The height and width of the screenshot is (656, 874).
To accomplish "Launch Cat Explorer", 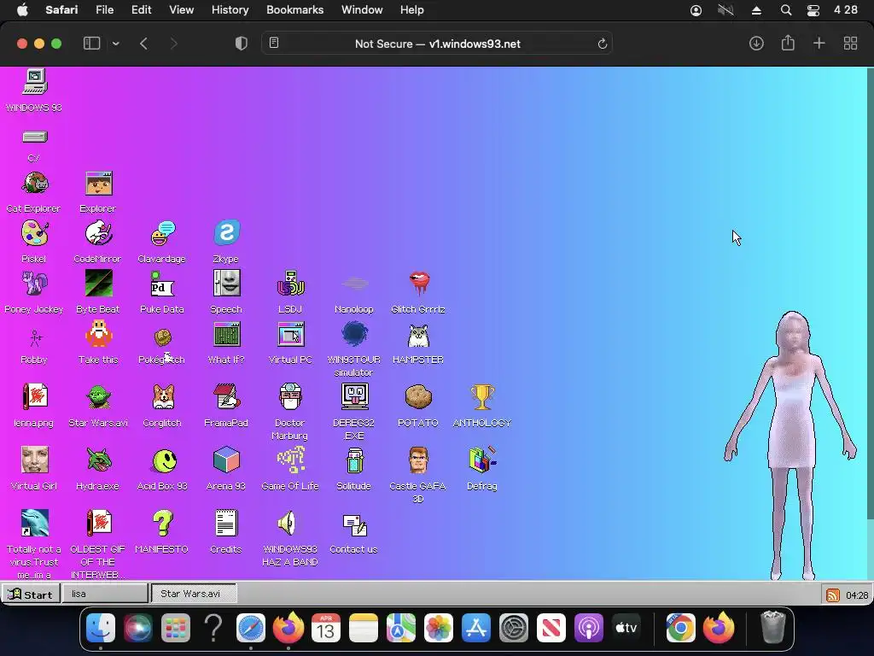I will point(34,184).
